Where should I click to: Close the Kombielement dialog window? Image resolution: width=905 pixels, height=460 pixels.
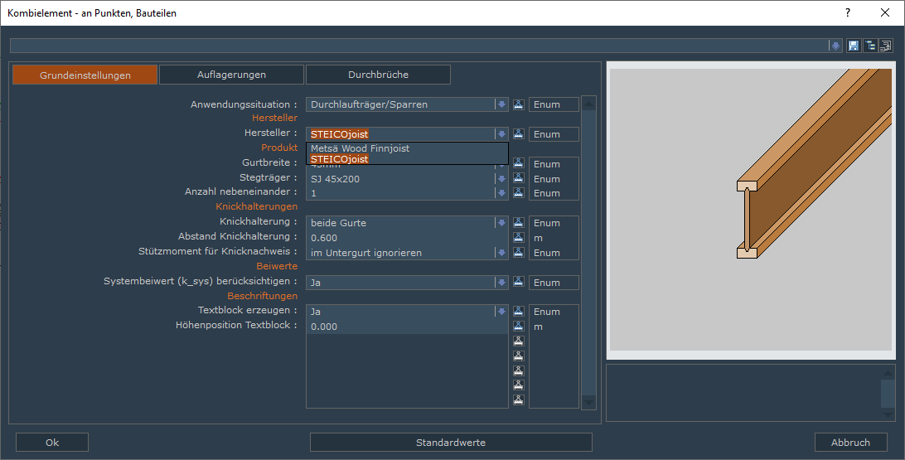coord(885,12)
